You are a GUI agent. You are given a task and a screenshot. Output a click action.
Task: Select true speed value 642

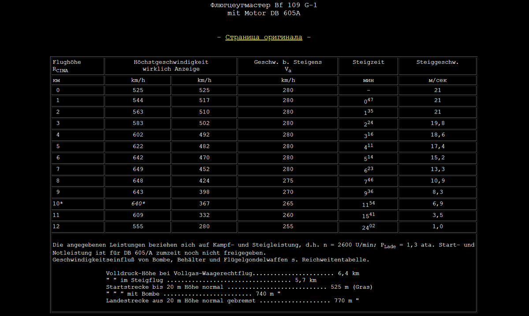tap(138, 158)
